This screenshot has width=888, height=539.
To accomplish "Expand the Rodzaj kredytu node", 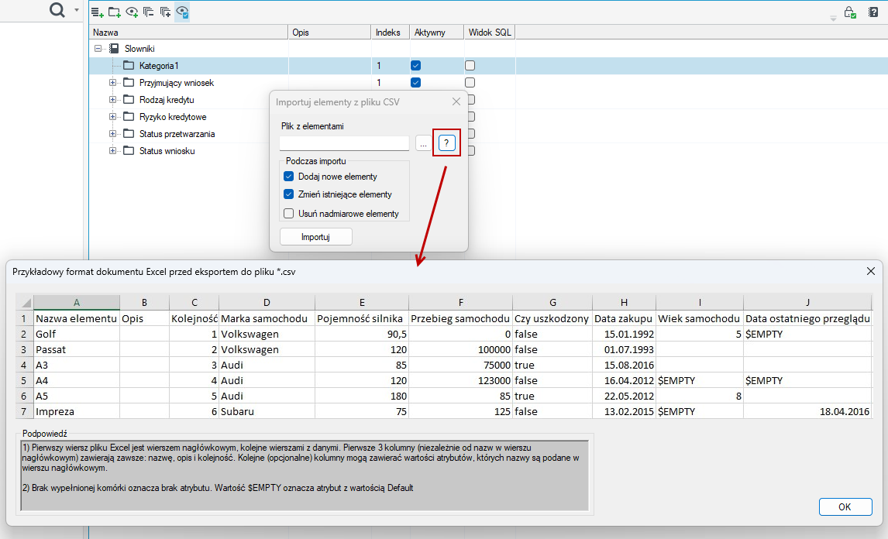I will pos(112,100).
